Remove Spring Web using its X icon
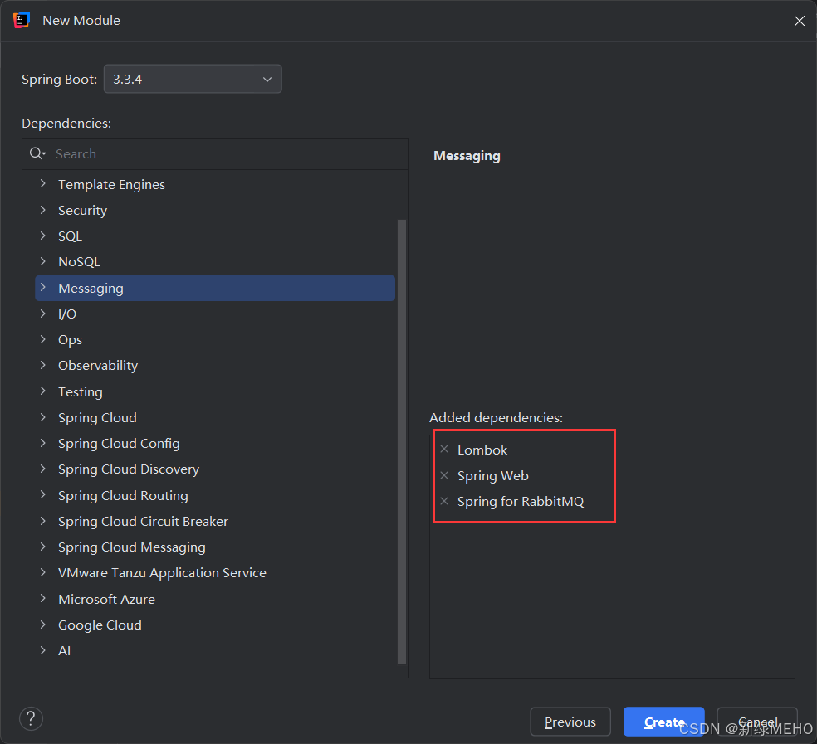The width and height of the screenshot is (817, 744). (444, 475)
